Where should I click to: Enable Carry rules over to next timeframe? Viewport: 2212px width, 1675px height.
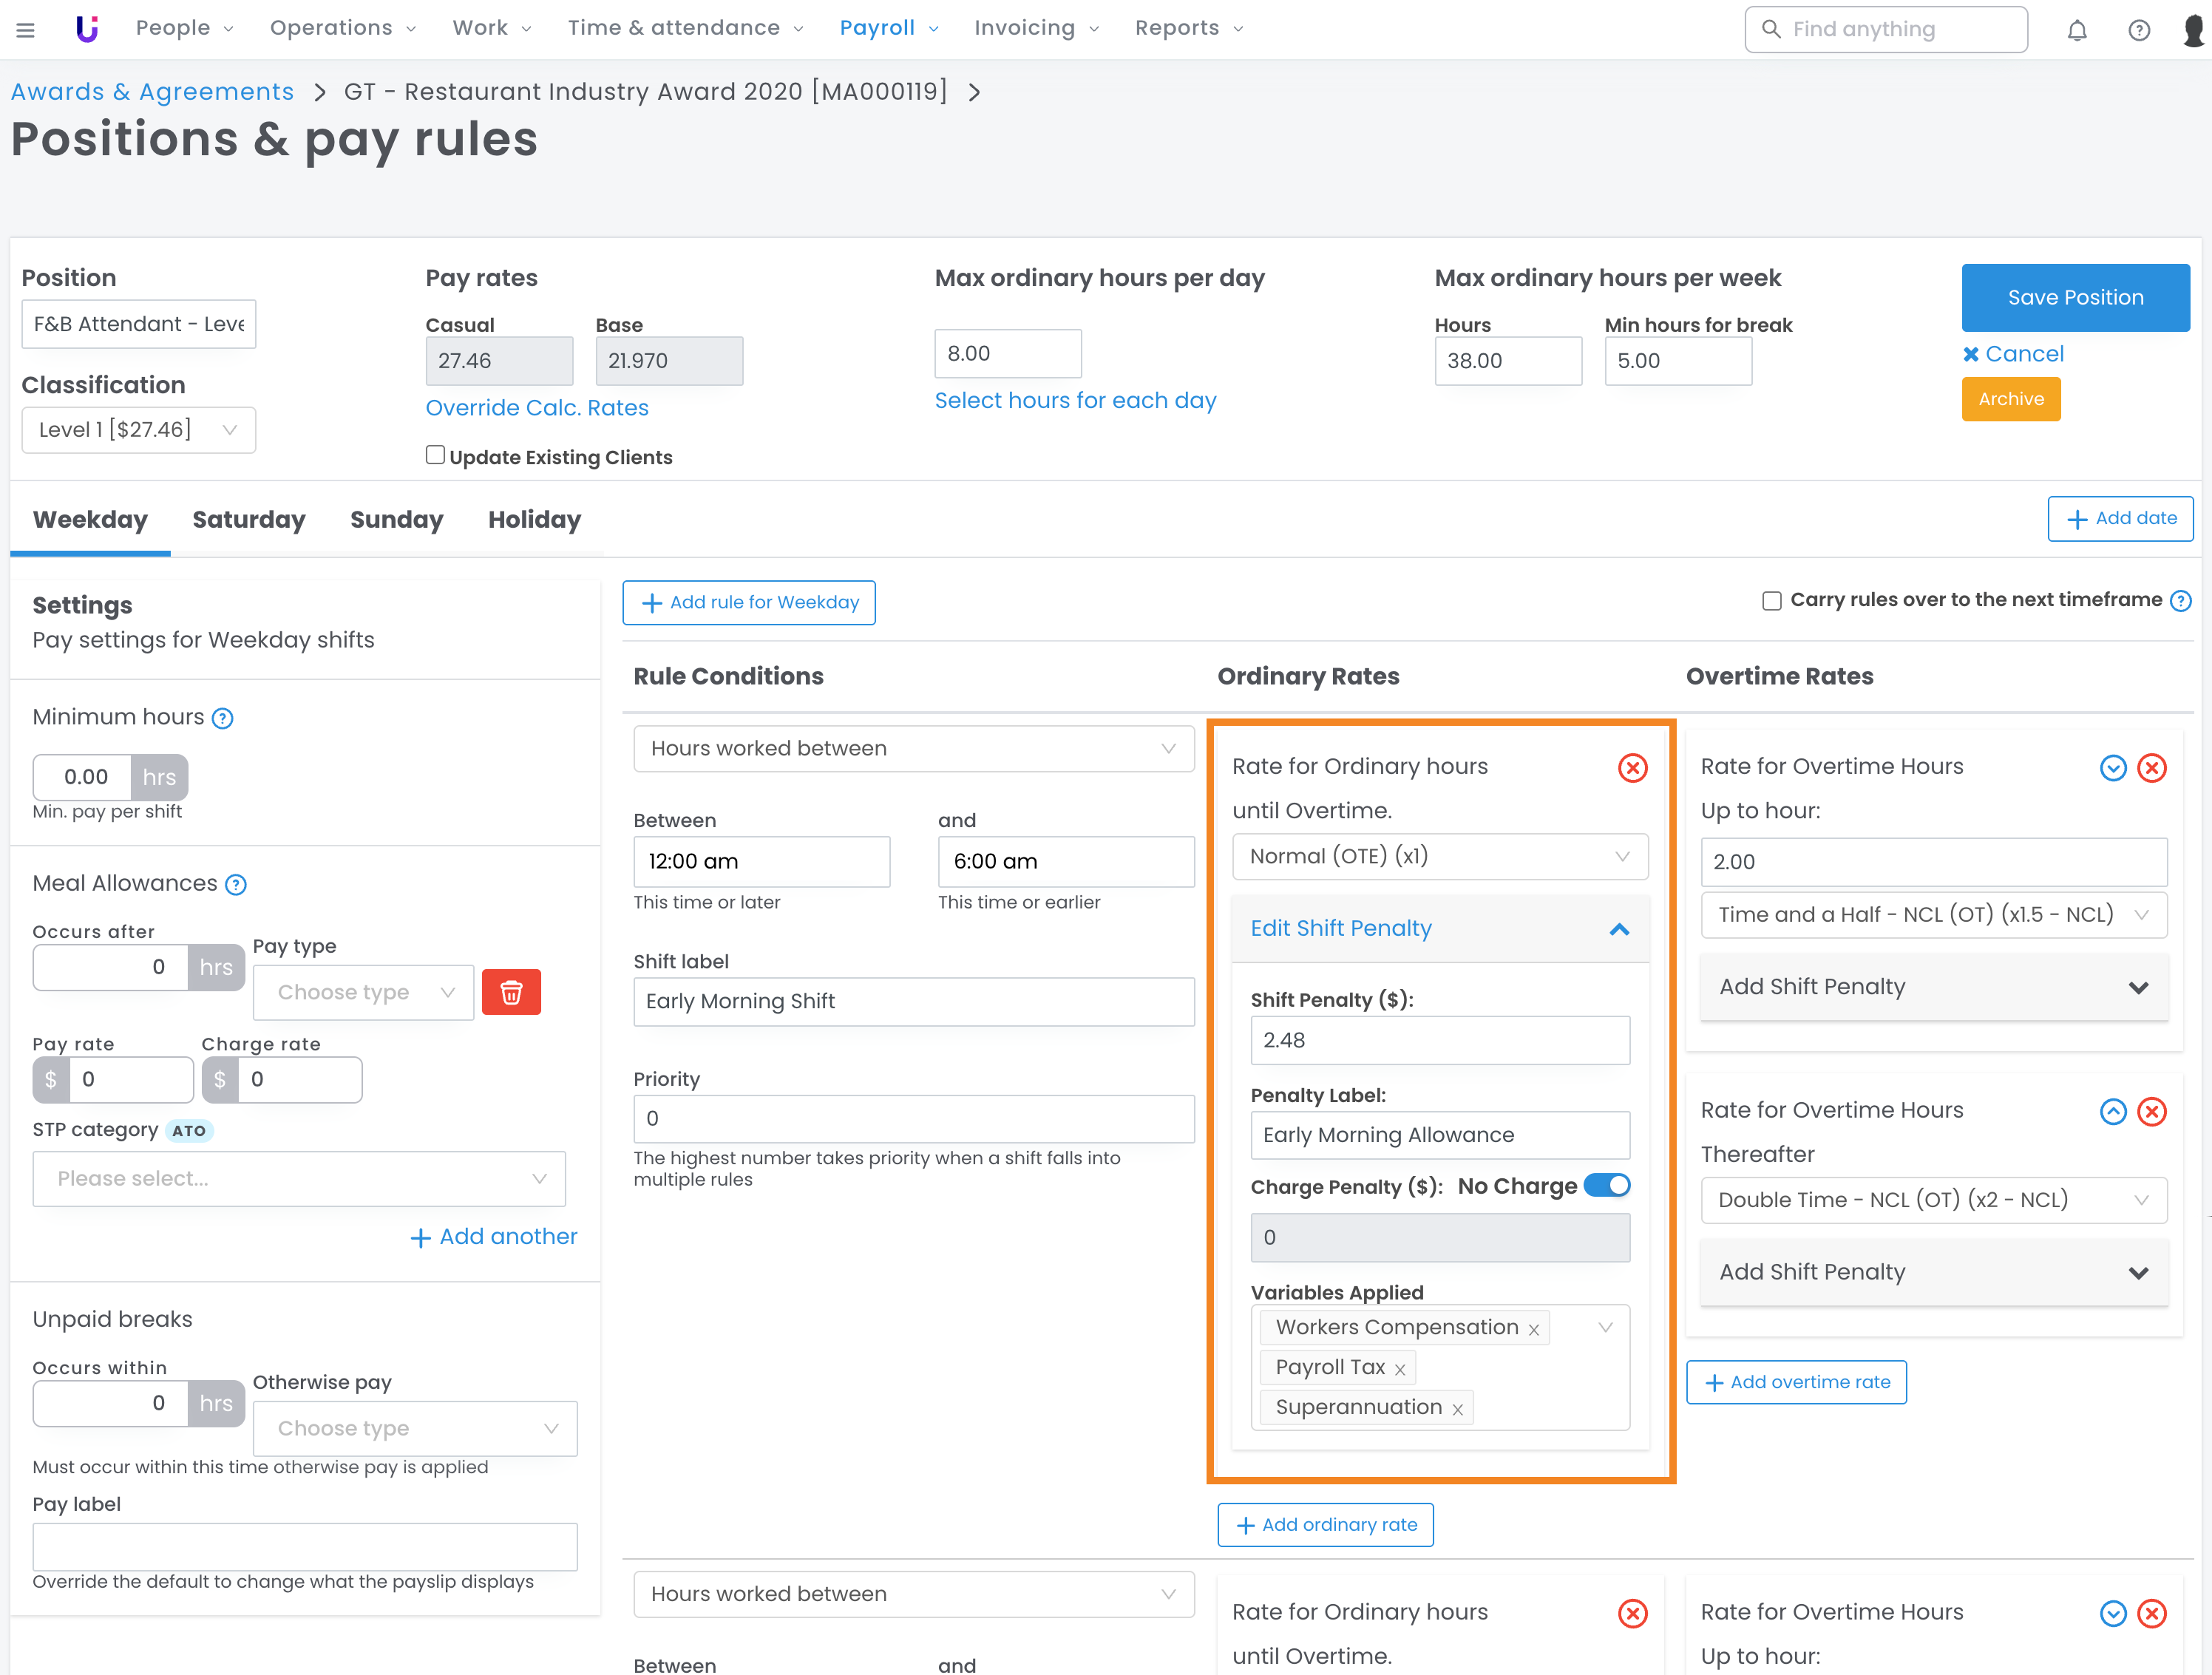click(x=1771, y=601)
